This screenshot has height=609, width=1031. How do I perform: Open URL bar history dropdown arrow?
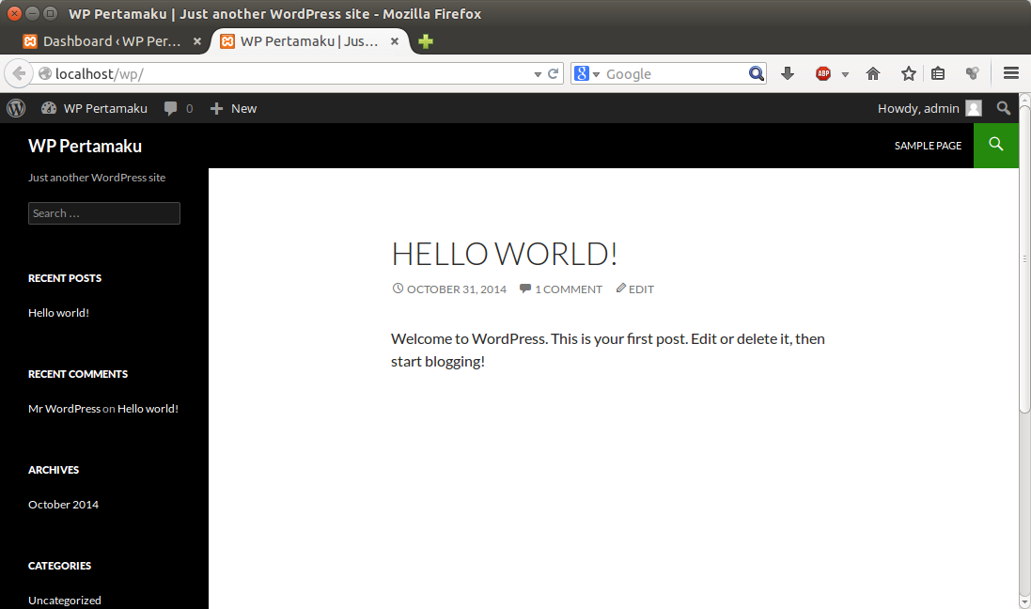pyautogui.click(x=538, y=74)
